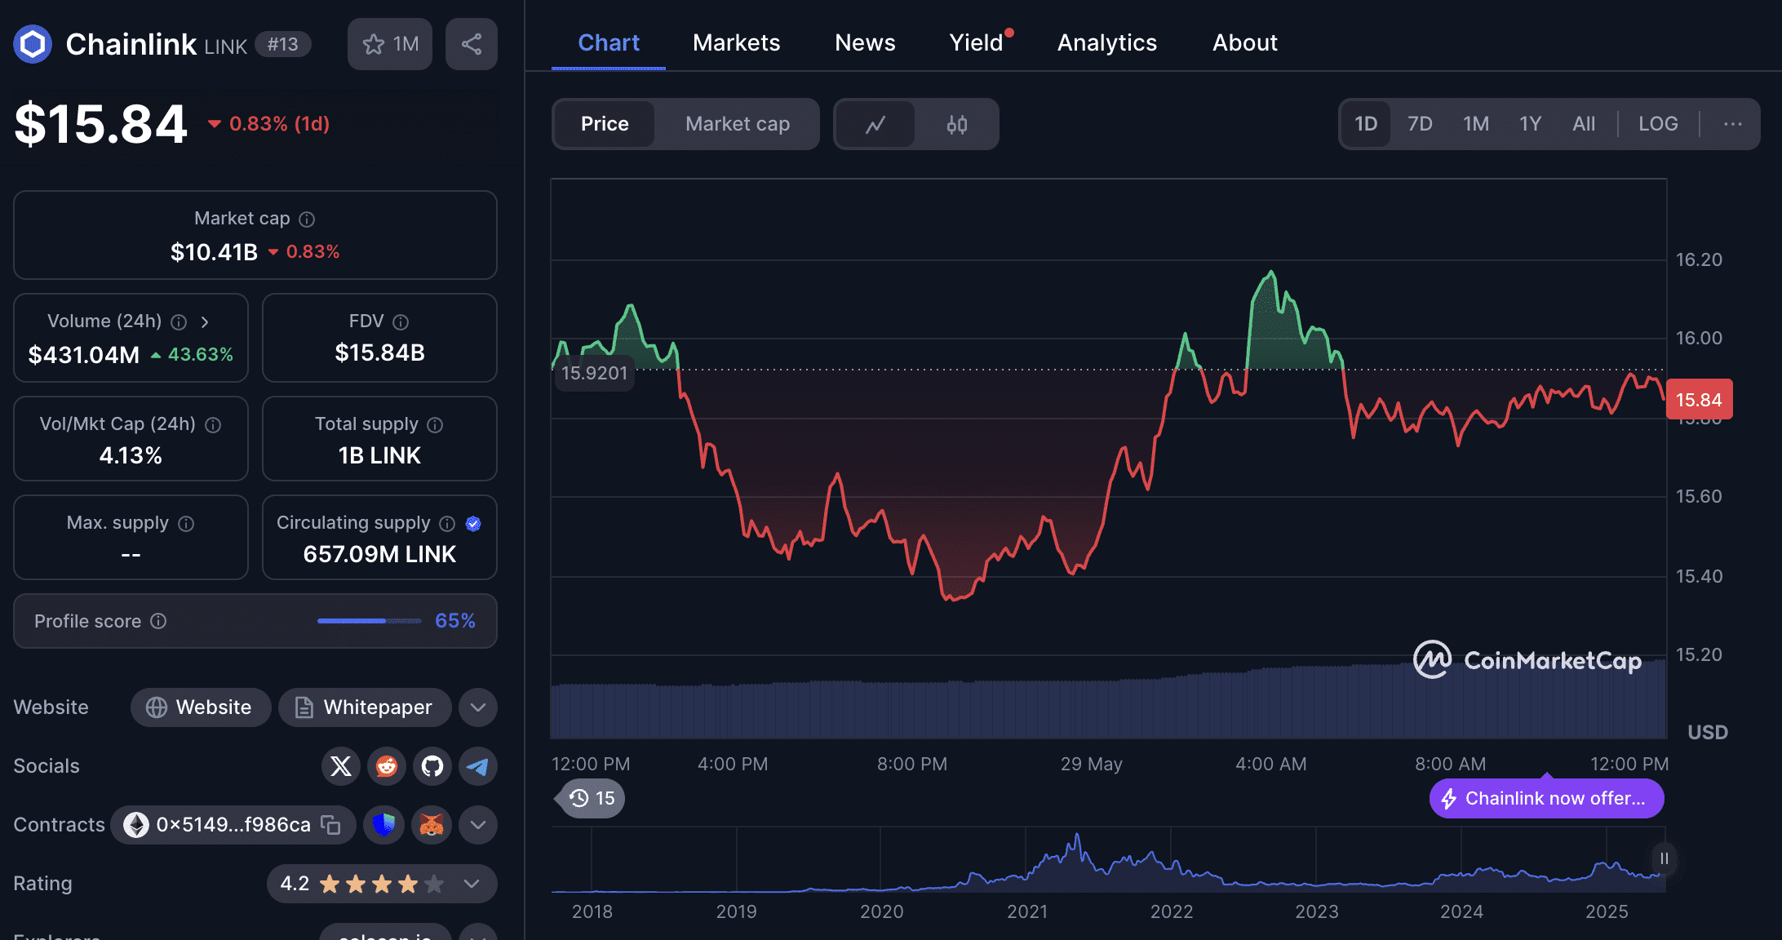Click Volume (24h) info icon
This screenshot has height=940, width=1782.
click(x=179, y=321)
